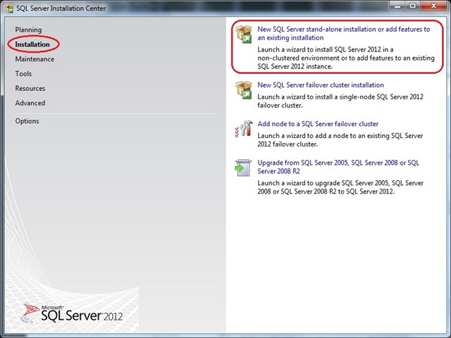451x338 pixels.
Task: Show the Resources section
Action: tap(30, 88)
